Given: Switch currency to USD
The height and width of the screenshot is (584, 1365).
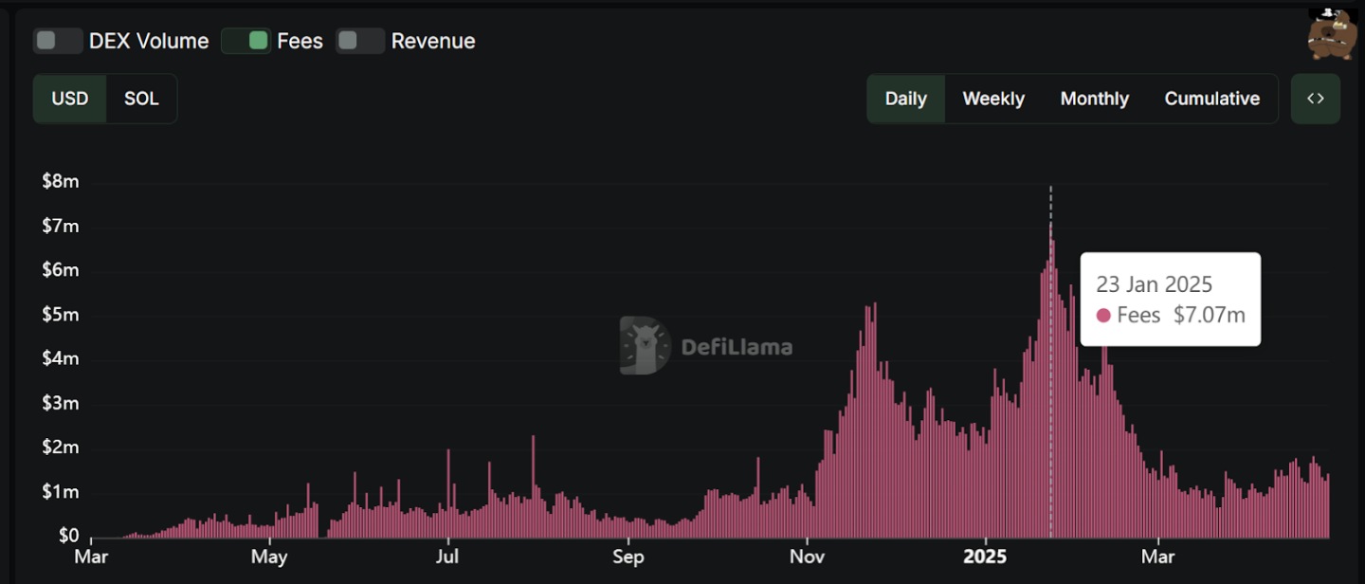Looking at the screenshot, I should pyautogui.click(x=70, y=99).
